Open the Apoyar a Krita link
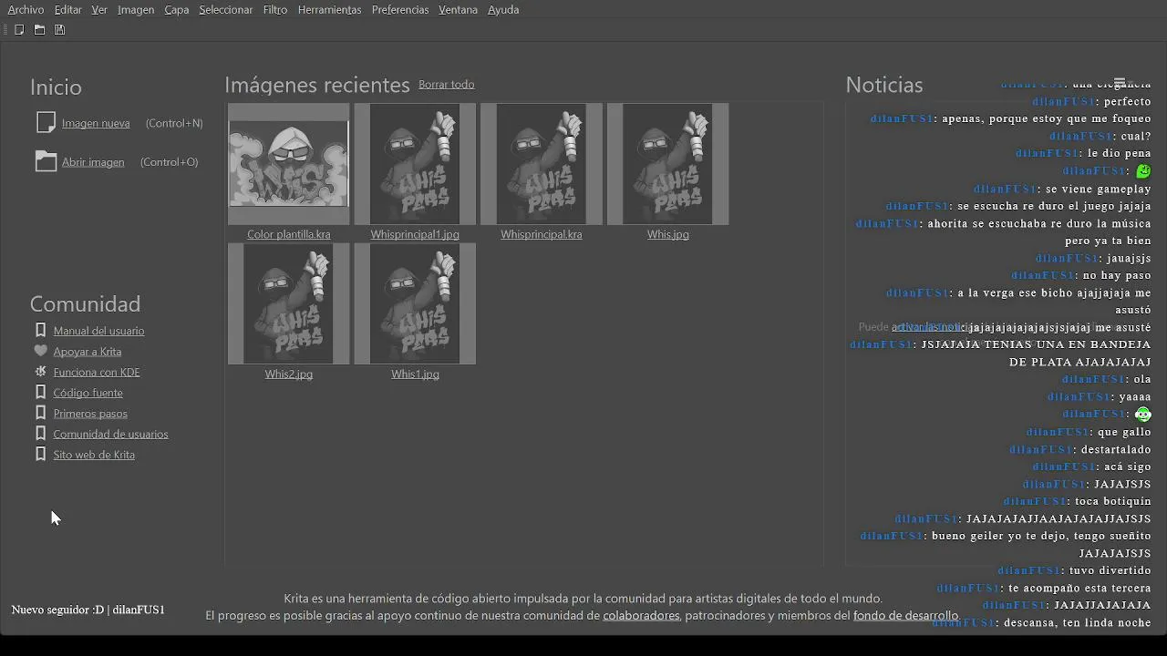The width and height of the screenshot is (1167, 656). [x=88, y=352]
